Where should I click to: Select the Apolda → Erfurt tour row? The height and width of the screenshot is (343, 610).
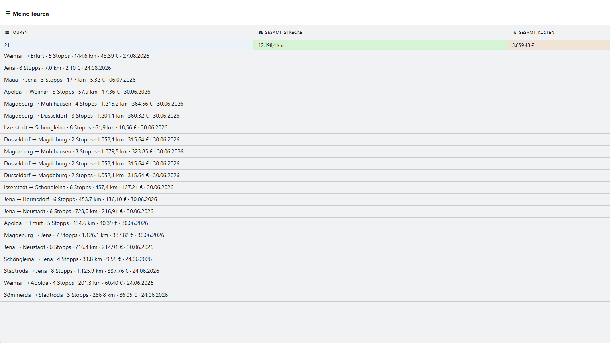pyautogui.click(x=305, y=223)
